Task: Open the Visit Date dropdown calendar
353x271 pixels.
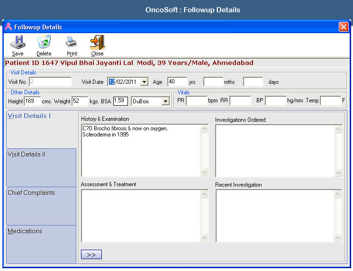Action: [x=144, y=81]
